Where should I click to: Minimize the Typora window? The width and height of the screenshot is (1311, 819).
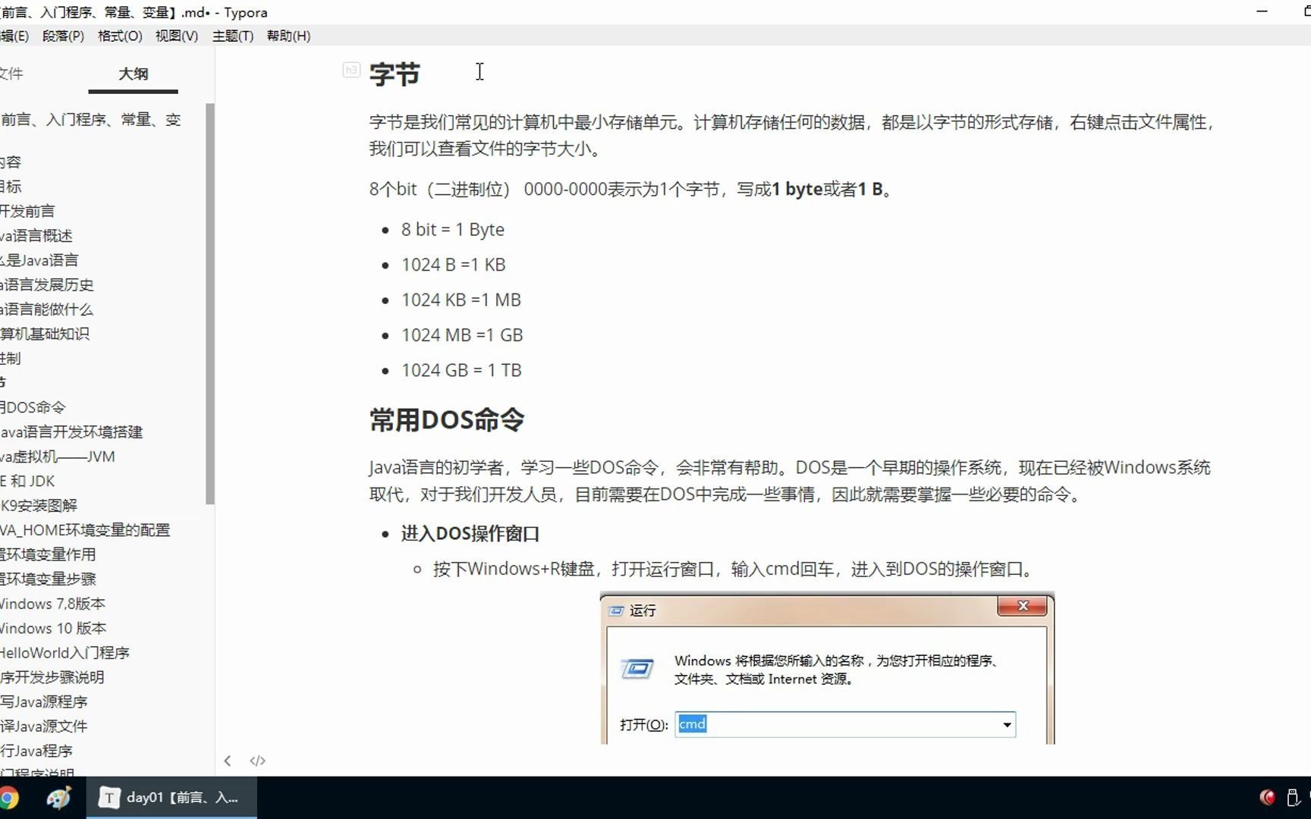pyautogui.click(x=1262, y=11)
